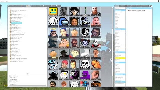160x90 pixels.
Task: Spawn the Geometry Dash Player yellow cube NPC
Action: 53,12
